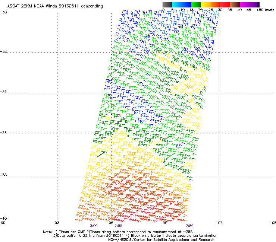Click the 99 longitude axis label
276x242 pixels.
pos(165,223)
